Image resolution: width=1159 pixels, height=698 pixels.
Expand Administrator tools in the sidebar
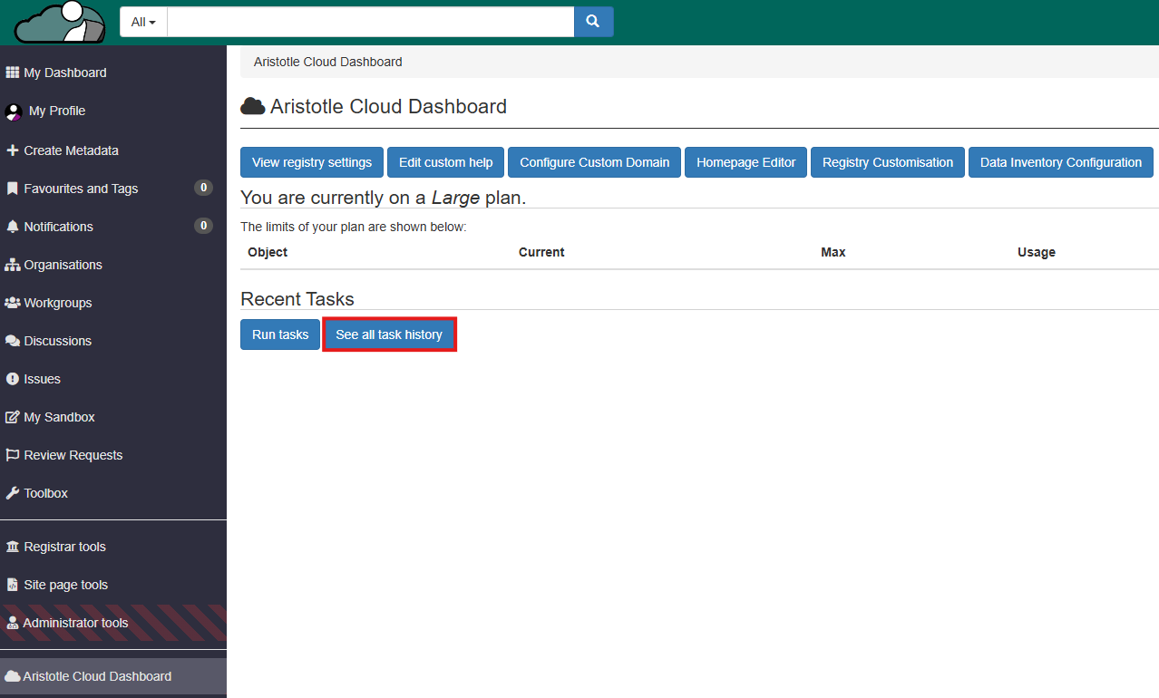[x=75, y=623]
